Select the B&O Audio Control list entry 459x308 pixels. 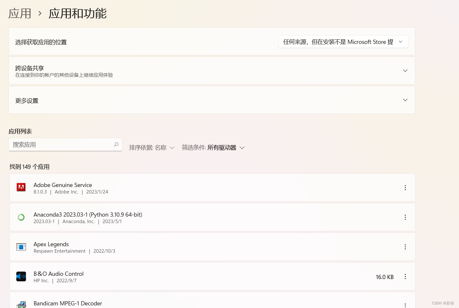coord(195,276)
